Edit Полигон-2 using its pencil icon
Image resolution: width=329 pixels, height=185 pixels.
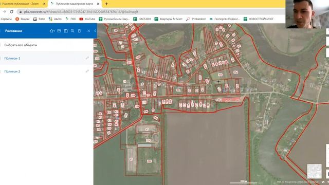click(x=87, y=71)
